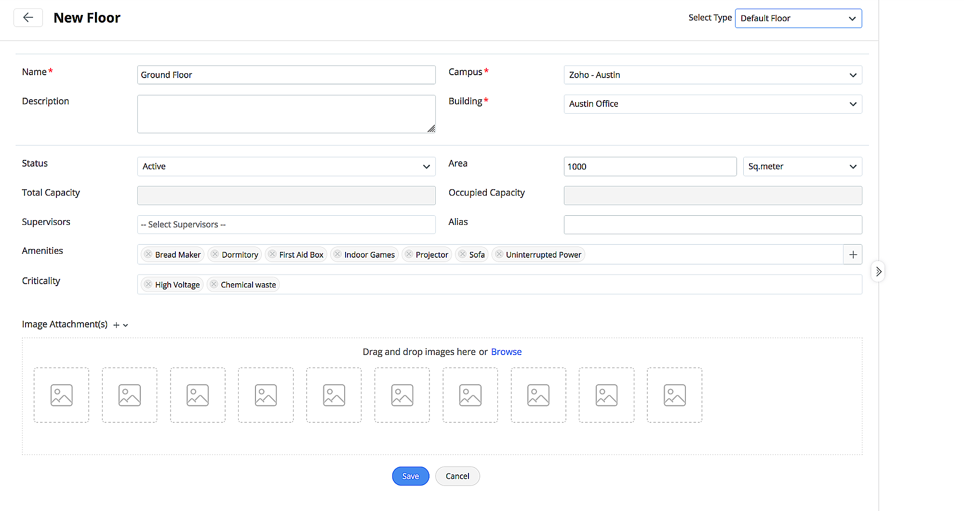Remove the Bread Maker amenity tag
This screenshot has width=964, height=511.
148,254
